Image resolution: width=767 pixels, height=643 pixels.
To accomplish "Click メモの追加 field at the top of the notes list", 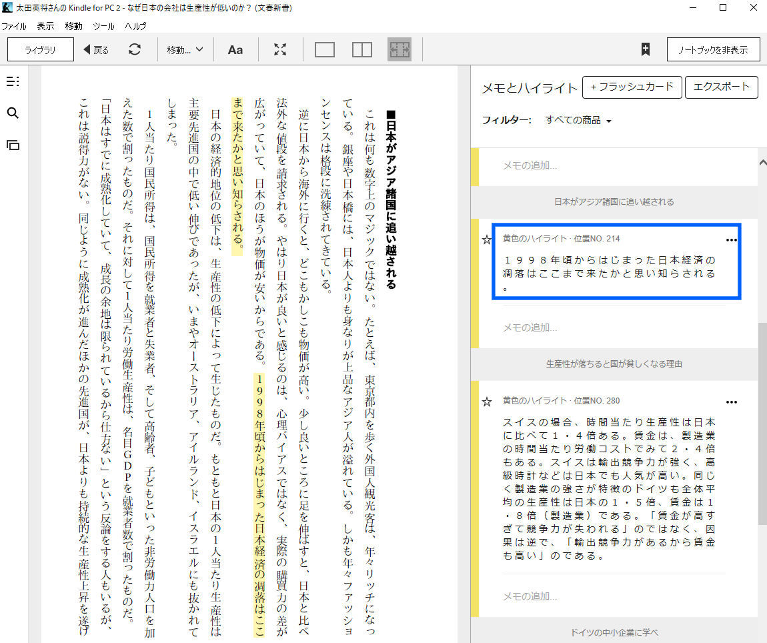I will pos(530,165).
